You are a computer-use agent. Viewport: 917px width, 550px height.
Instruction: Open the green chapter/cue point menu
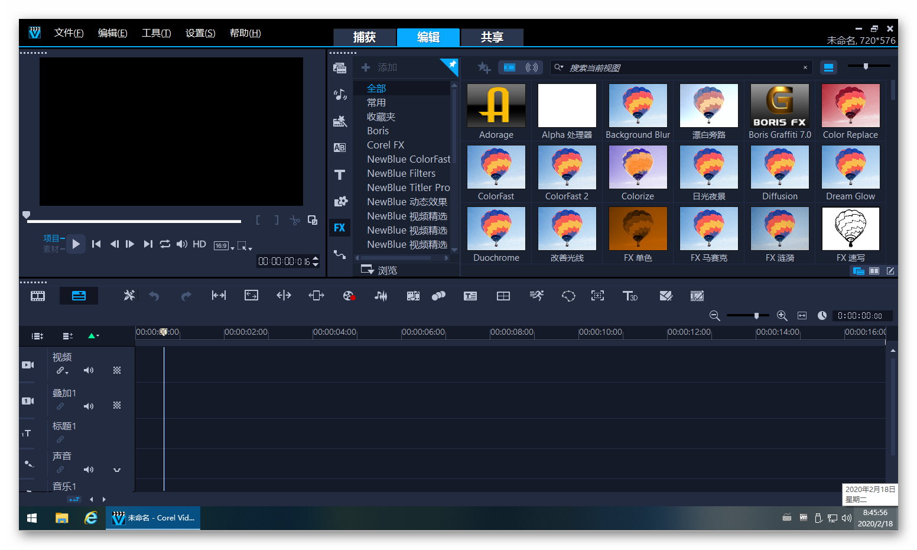(93, 336)
